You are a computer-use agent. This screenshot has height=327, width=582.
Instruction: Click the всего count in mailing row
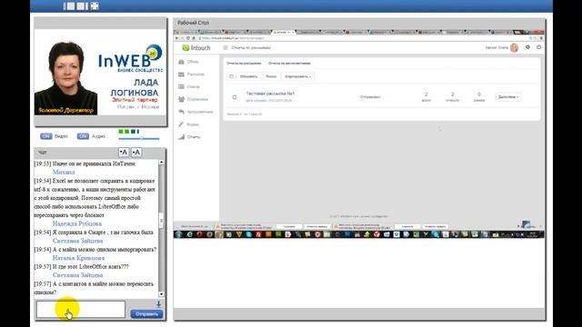(x=426, y=97)
